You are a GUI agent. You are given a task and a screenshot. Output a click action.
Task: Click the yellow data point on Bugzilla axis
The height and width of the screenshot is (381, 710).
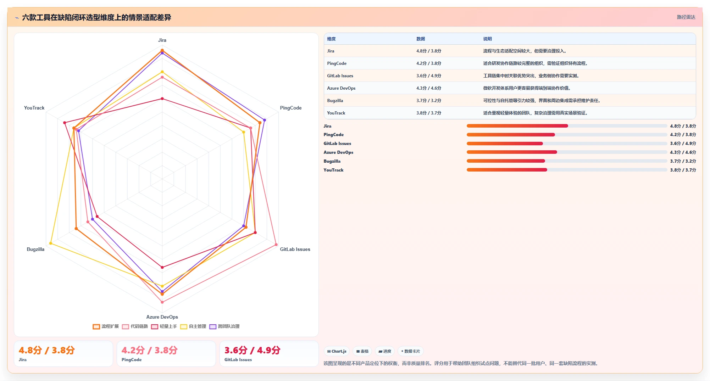point(51,243)
